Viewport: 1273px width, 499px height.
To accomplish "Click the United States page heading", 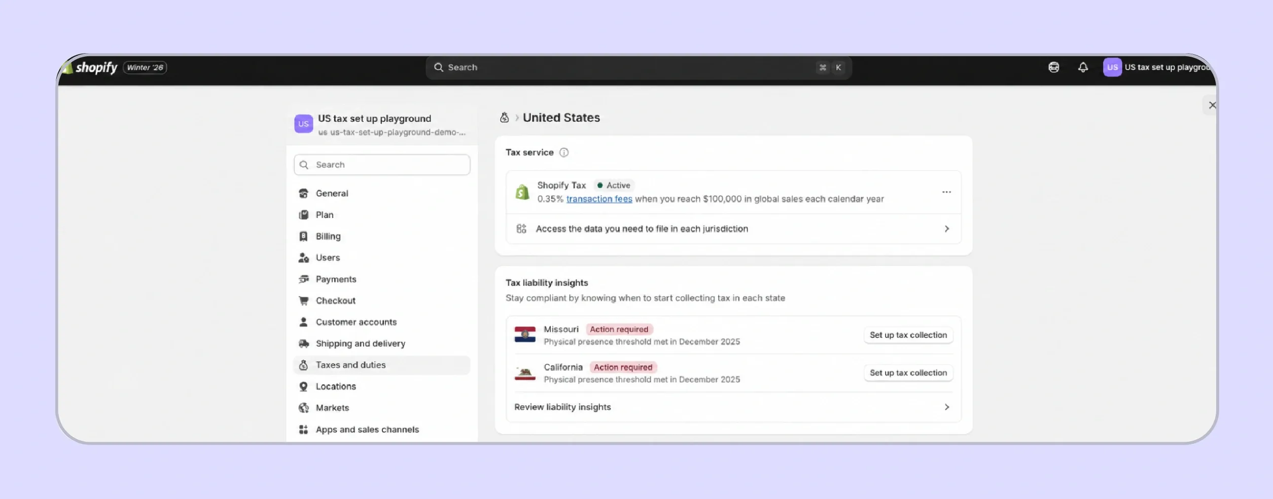I will (x=561, y=118).
